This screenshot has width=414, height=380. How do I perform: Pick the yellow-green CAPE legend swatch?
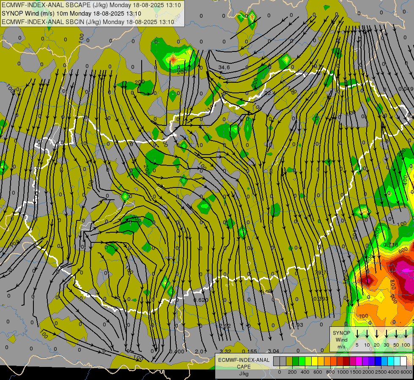(x=308, y=361)
